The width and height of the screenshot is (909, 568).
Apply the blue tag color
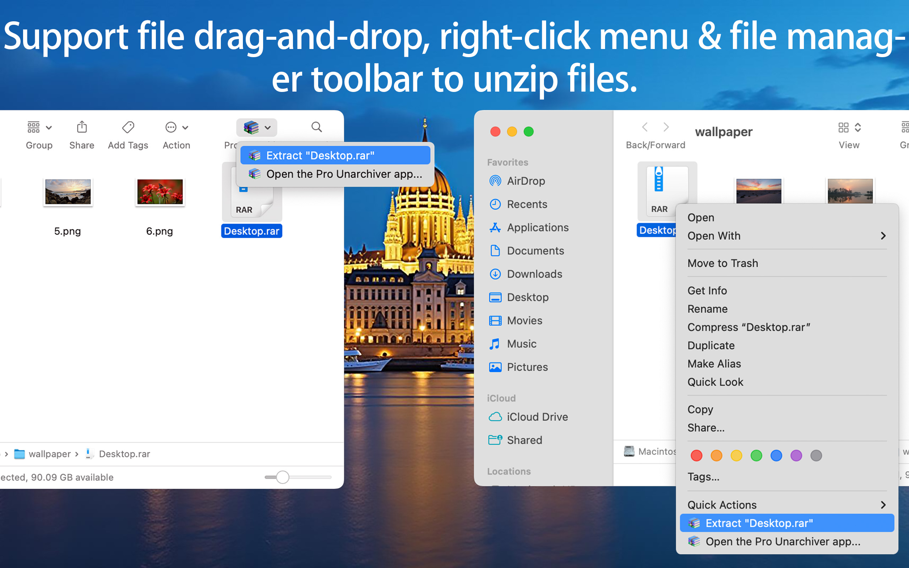(x=776, y=456)
